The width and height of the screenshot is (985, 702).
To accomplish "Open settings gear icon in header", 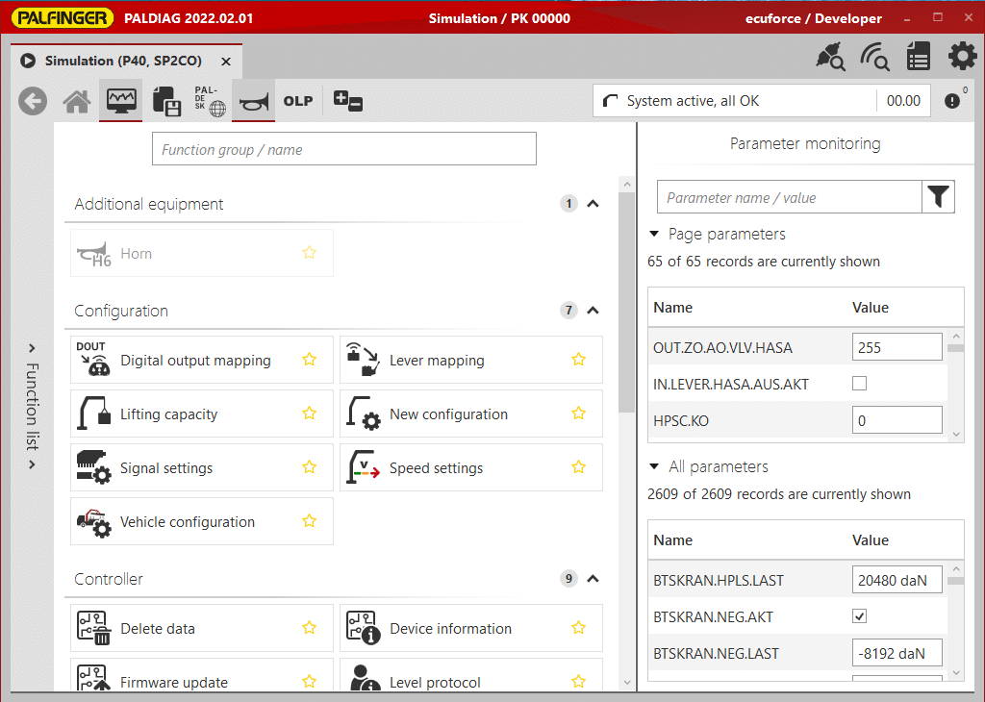I will [962, 57].
